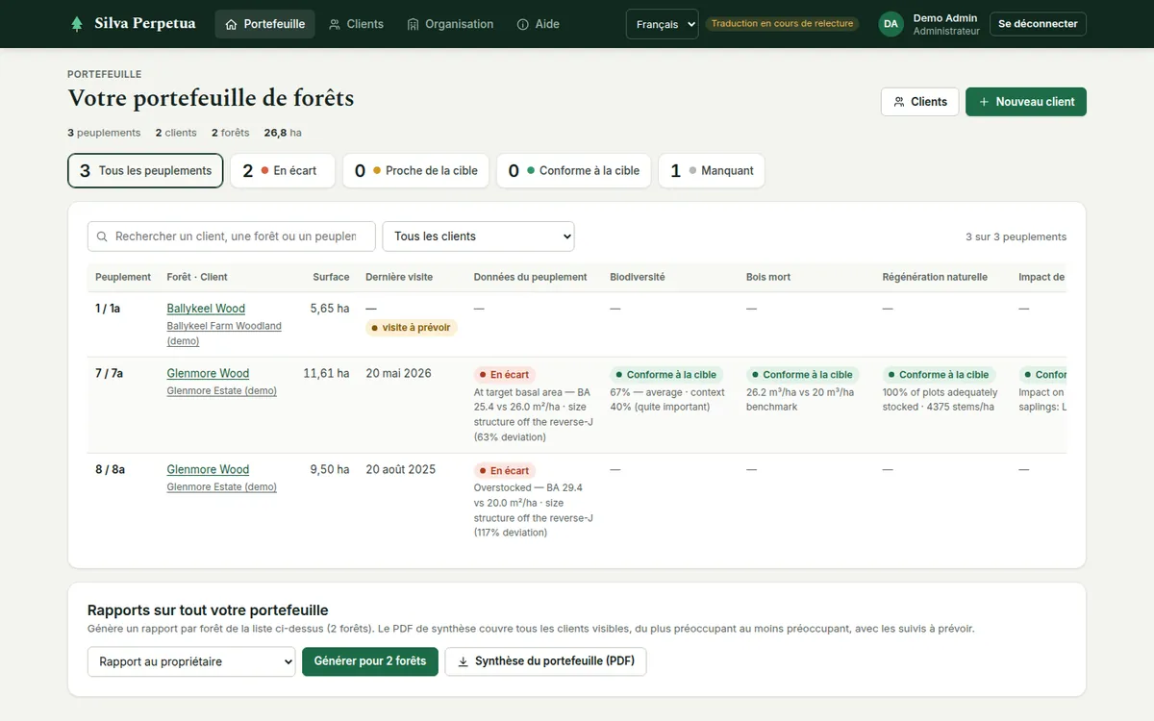Click the people icon on the white Clients button
The image size is (1154, 721).
click(x=899, y=102)
